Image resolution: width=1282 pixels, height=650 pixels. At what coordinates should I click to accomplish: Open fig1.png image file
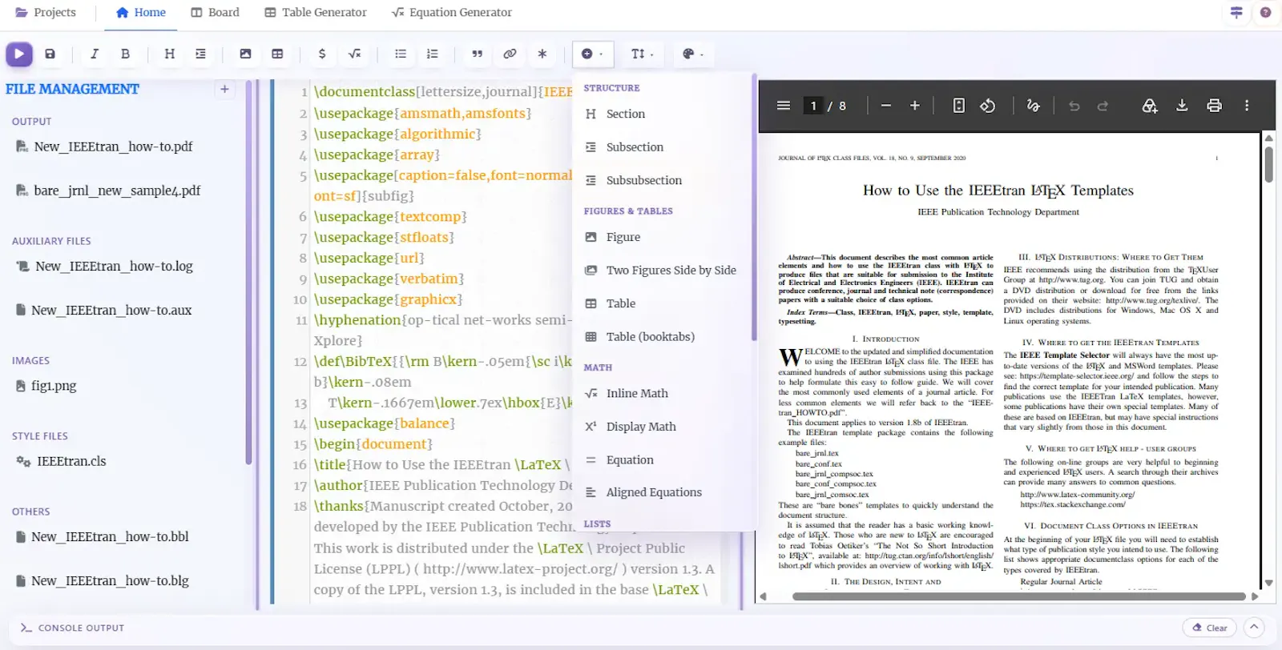coord(46,385)
